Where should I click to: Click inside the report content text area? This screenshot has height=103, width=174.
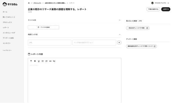pyautogui.click(x=74, y=83)
